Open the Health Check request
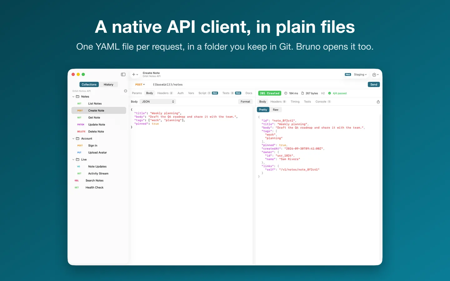450x281 pixels. tap(99, 188)
